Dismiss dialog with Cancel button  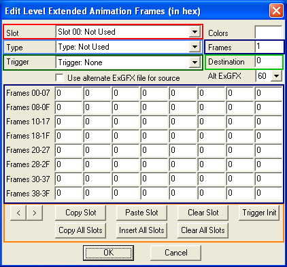pyautogui.click(x=176, y=253)
